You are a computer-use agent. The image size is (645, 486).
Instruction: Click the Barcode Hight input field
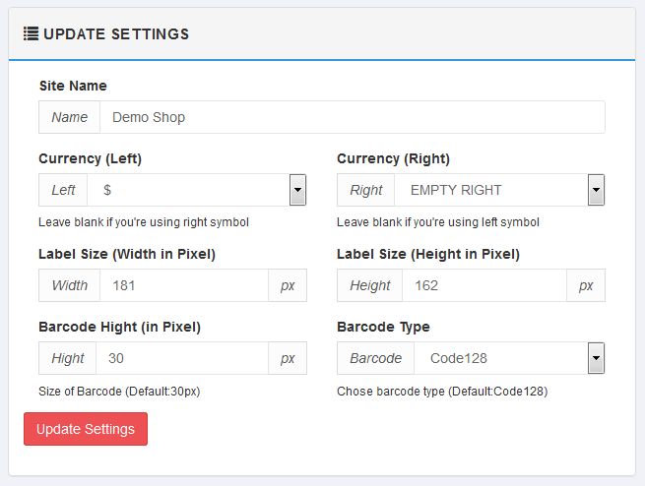pyautogui.click(x=183, y=358)
